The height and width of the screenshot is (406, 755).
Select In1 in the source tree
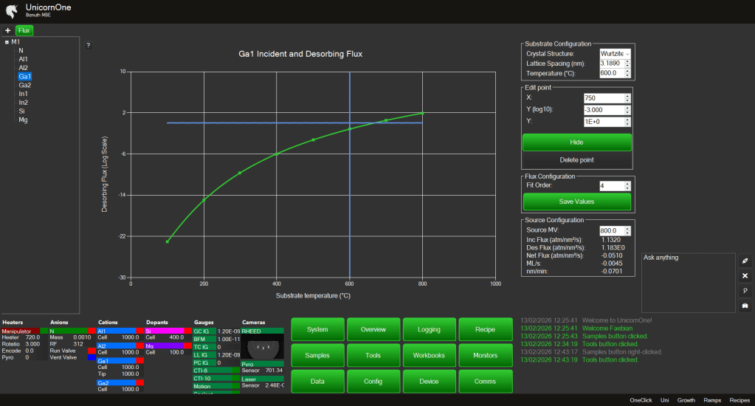tap(24, 94)
